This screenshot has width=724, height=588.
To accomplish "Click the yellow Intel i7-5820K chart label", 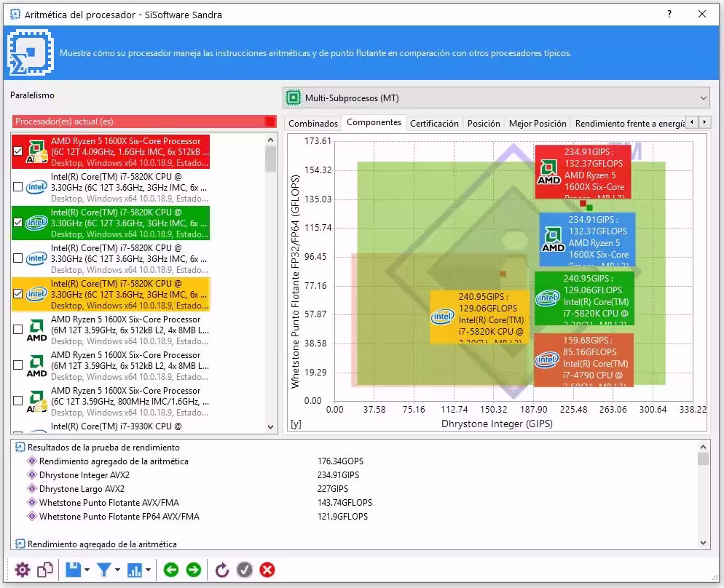I will [479, 317].
